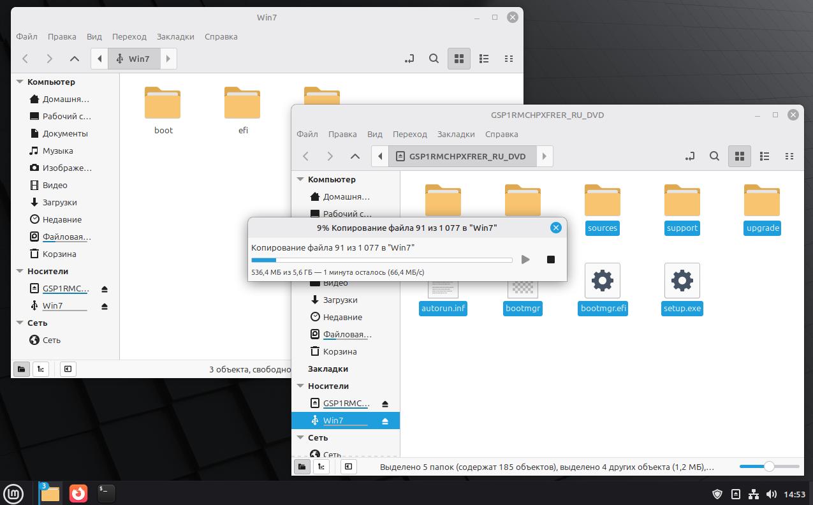
Task: Go back in Win7 window
Action: pos(26,59)
